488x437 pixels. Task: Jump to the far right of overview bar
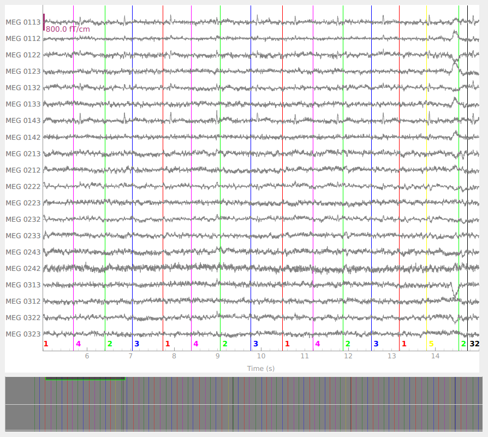[x=478, y=404]
